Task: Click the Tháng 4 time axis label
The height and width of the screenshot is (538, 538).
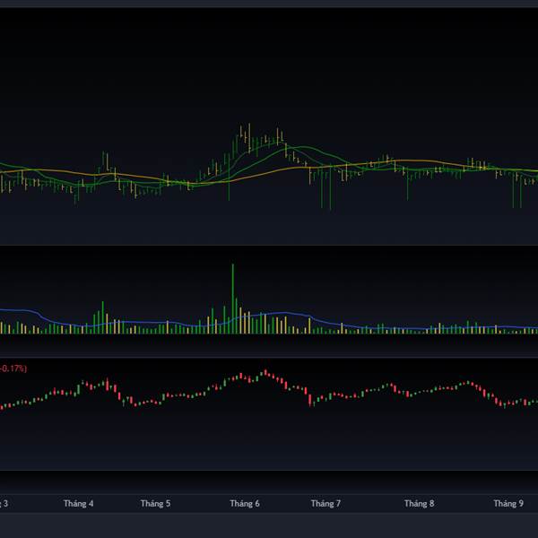Action: pyautogui.click(x=78, y=504)
